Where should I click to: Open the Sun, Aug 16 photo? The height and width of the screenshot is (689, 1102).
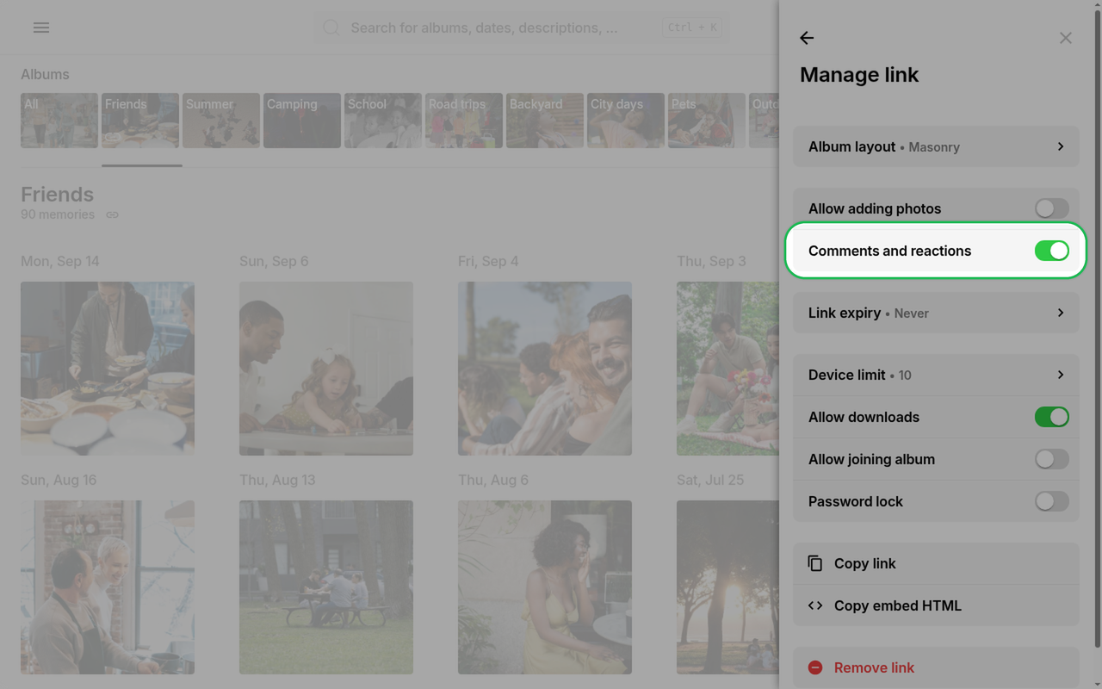108,587
